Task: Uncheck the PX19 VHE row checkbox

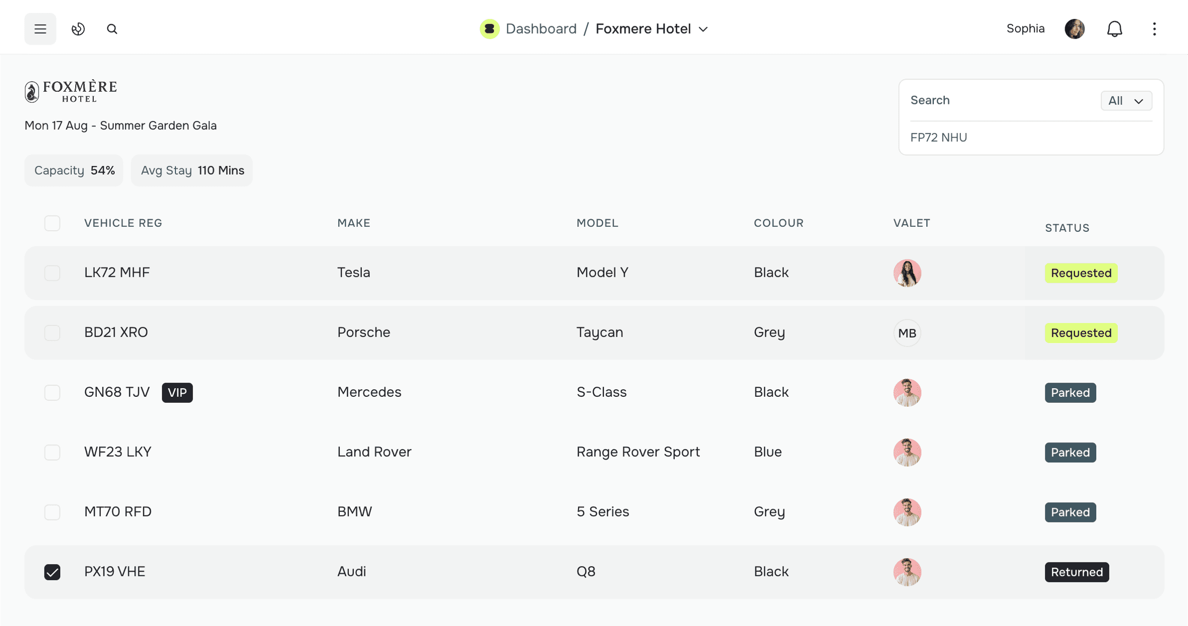Action: click(52, 572)
